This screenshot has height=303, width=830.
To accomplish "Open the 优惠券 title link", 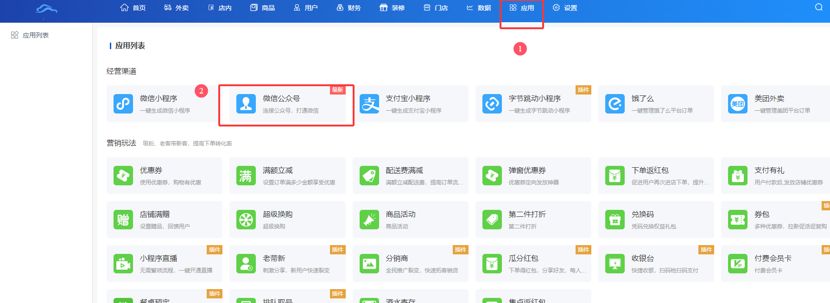I will pyautogui.click(x=151, y=170).
